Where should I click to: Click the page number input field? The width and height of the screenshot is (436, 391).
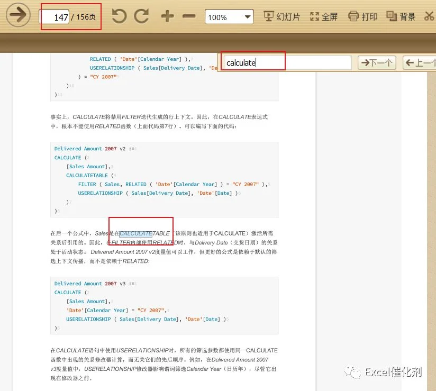pyautogui.click(x=54, y=17)
